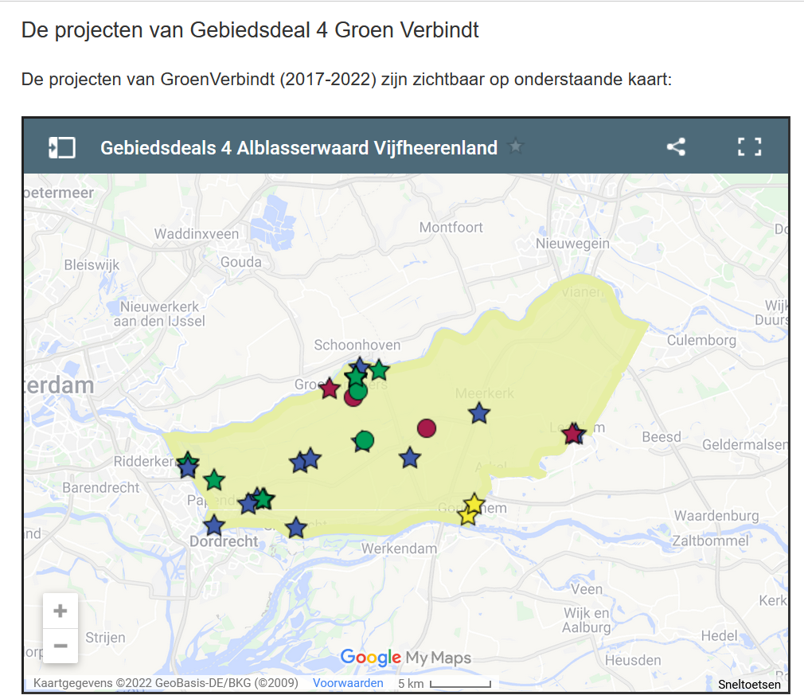Click the blue star marker below Meerkerk
This screenshot has width=804, height=699.
click(x=478, y=413)
